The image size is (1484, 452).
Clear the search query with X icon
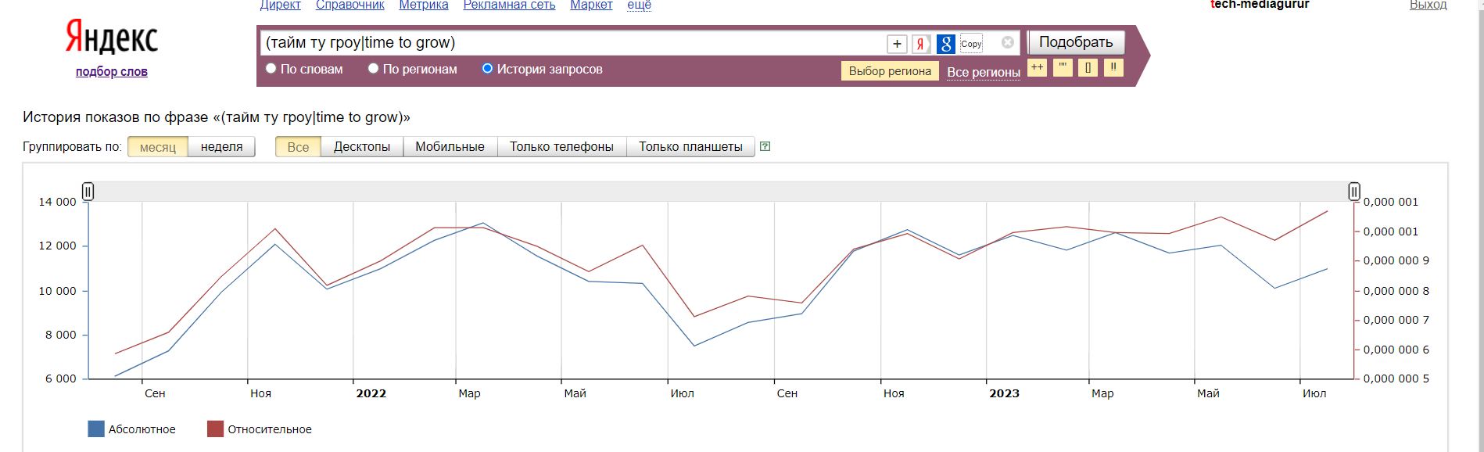1008,42
